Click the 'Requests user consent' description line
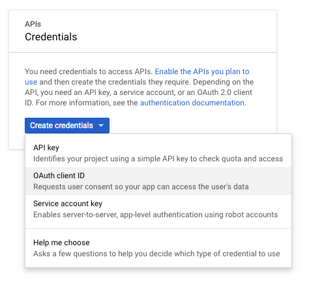The height and width of the screenshot is (281, 309). pos(141,187)
